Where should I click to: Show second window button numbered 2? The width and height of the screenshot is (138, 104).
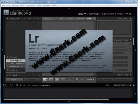[10, 85]
